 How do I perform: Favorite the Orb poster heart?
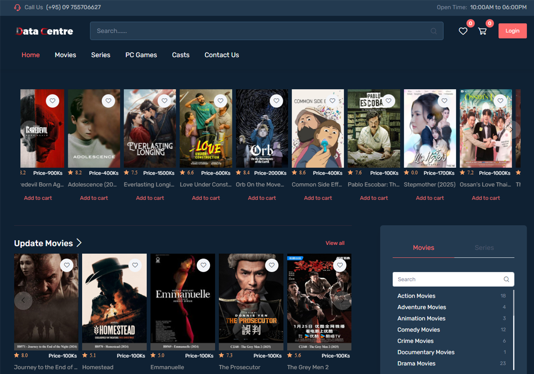coord(276,101)
